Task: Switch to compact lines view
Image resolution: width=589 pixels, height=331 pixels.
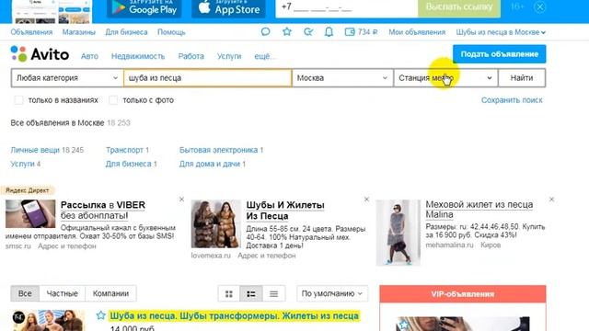Action: 273,294
